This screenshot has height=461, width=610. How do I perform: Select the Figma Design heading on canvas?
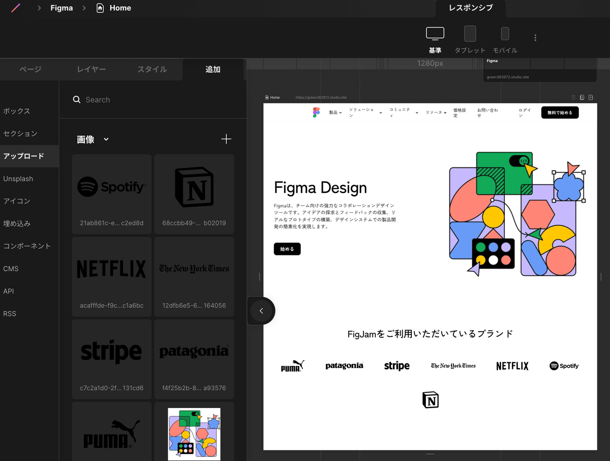(320, 188)
